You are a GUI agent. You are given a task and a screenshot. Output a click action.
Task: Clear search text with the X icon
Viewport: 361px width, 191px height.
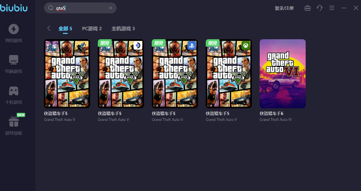point(111,8)
